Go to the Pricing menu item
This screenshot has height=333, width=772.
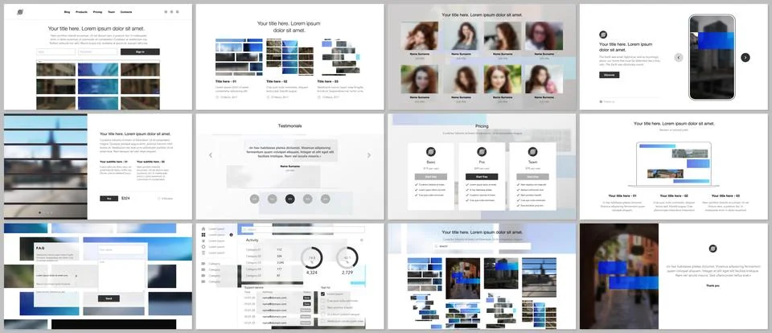pyautogui.click(x=97, y=12)
